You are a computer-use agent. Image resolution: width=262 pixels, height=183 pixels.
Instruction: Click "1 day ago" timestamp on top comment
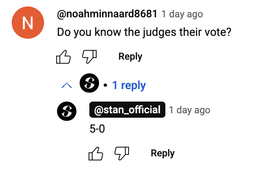[182, 15]
